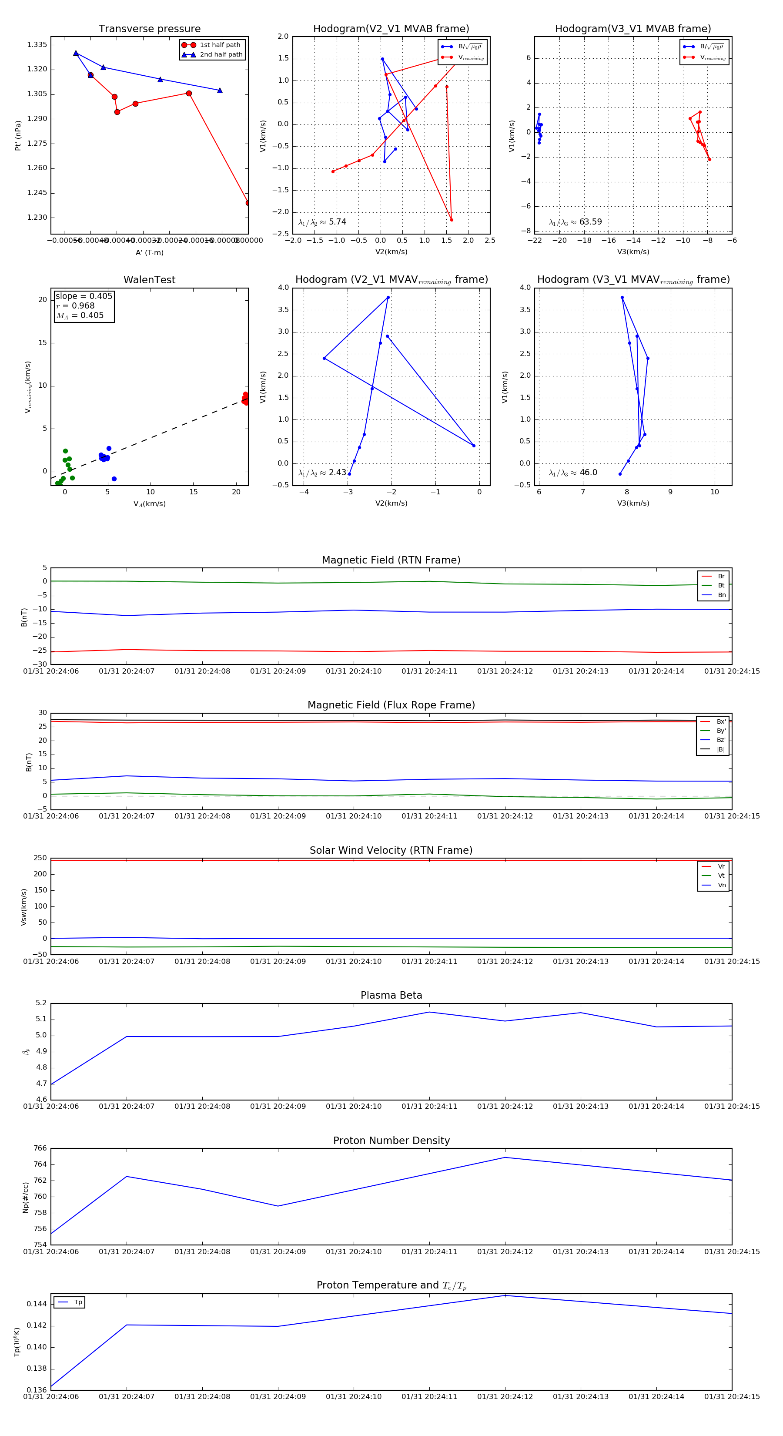Click the "Magnetic Field (RTN Frame)" title
Viewport: 783px width, 1436px height.
pyautogui.click(x=391, y=560)
